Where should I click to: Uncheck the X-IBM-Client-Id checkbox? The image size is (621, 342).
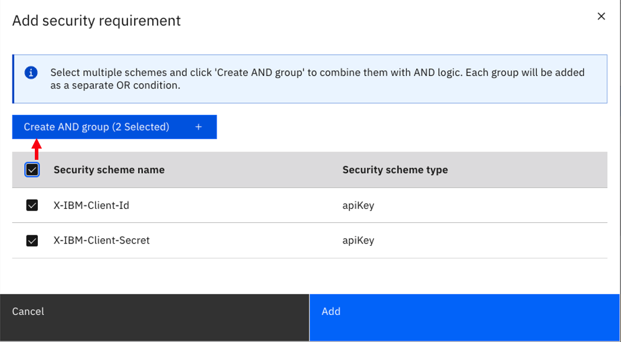point(32,205)
